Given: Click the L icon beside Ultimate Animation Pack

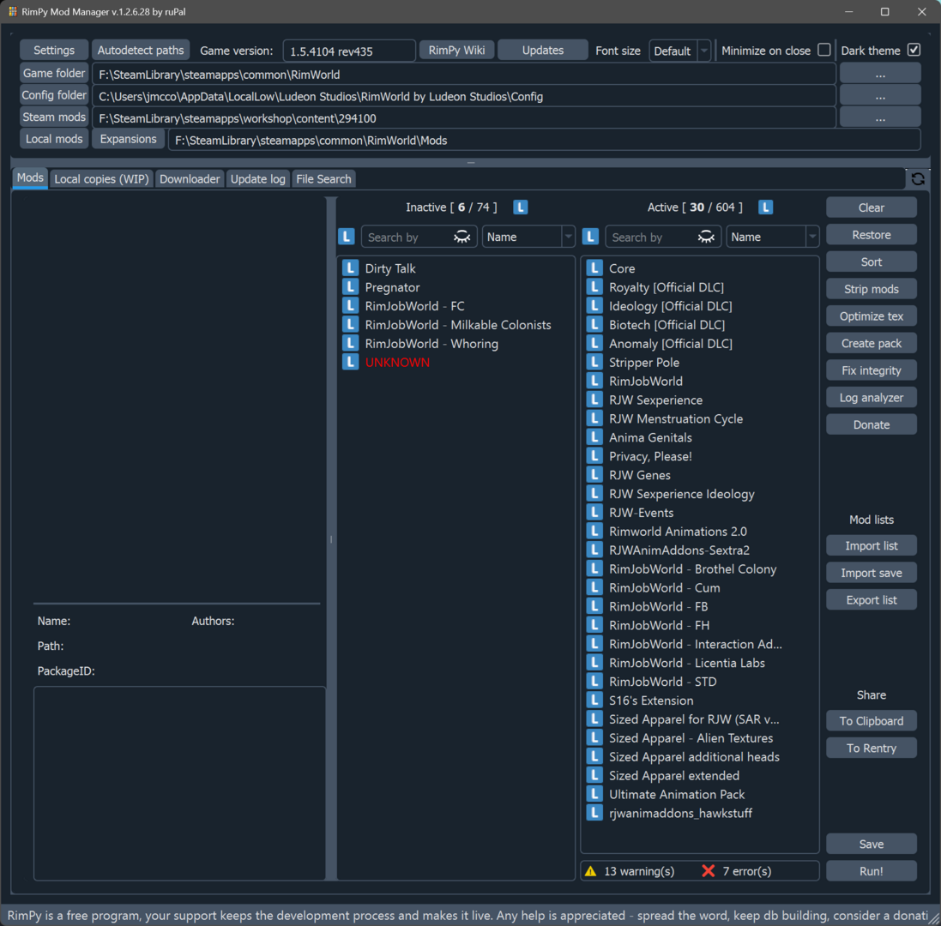Looking at the screenshot, I should pos(594,794).
